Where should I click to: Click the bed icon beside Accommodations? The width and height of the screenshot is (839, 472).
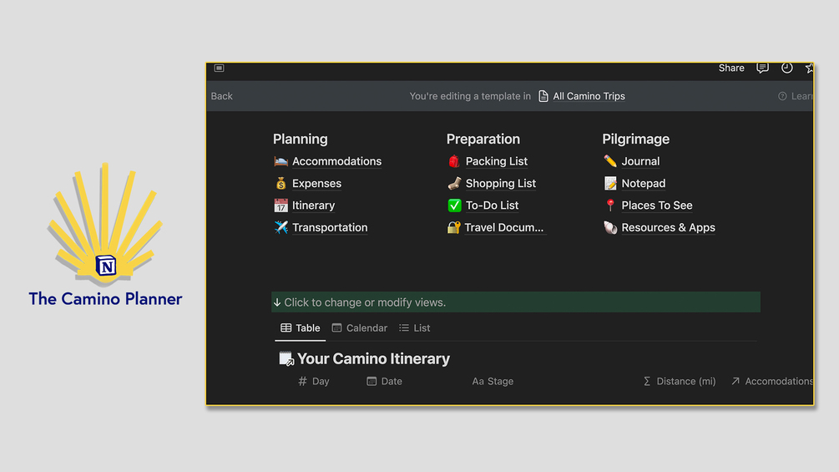point(281,161)
